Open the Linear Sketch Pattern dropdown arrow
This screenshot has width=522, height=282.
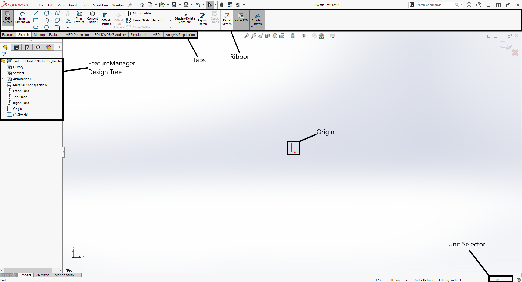[170, 20]
